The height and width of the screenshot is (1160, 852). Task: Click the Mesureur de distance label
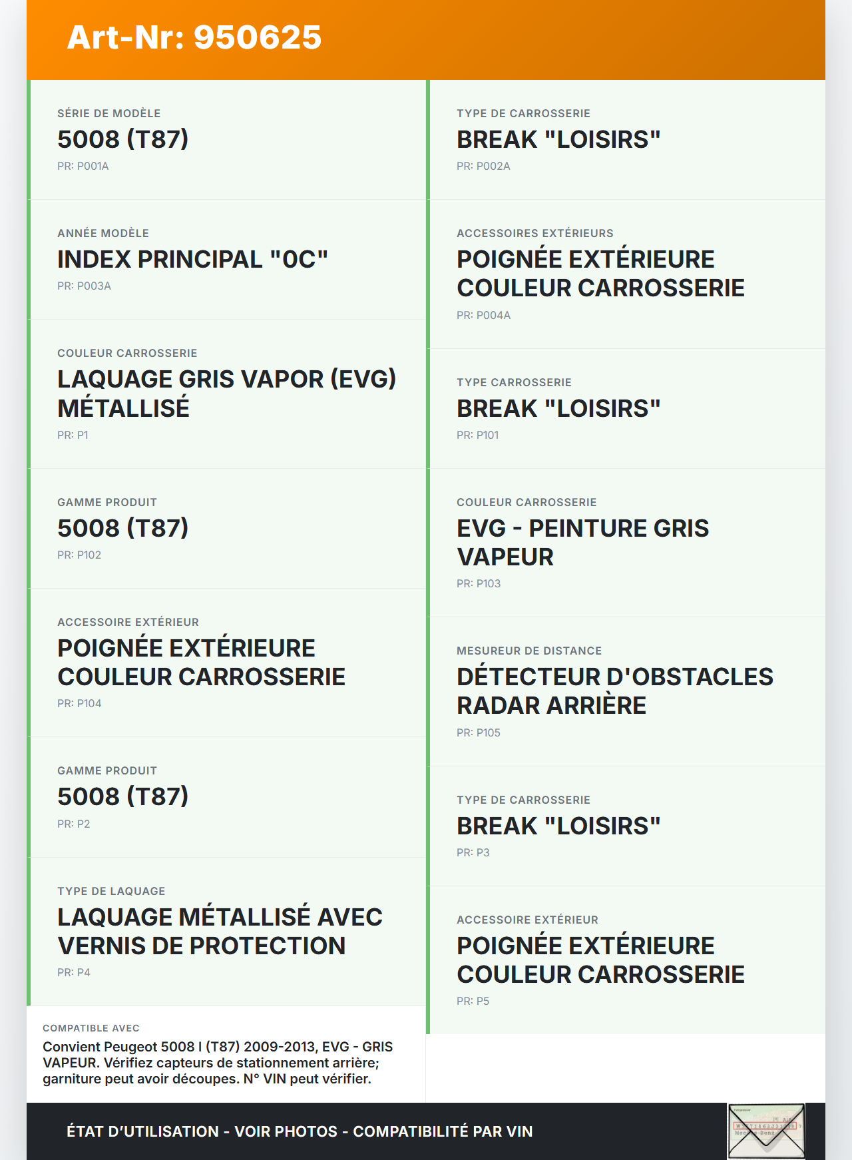[x=529, y=651]
